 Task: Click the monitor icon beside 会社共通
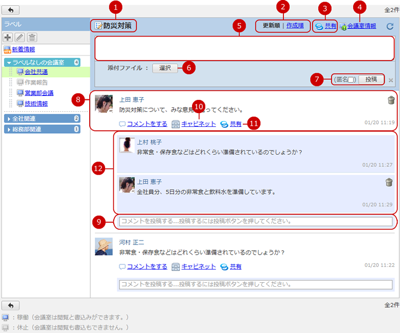point(20,72)
